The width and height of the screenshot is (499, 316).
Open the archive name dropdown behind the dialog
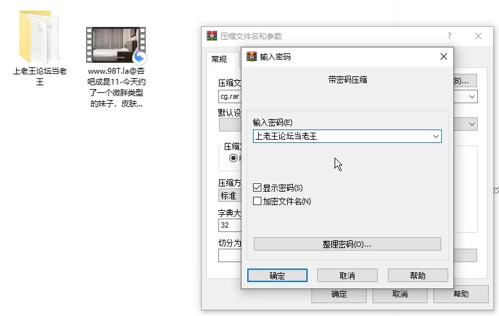[x=472, y=96]
